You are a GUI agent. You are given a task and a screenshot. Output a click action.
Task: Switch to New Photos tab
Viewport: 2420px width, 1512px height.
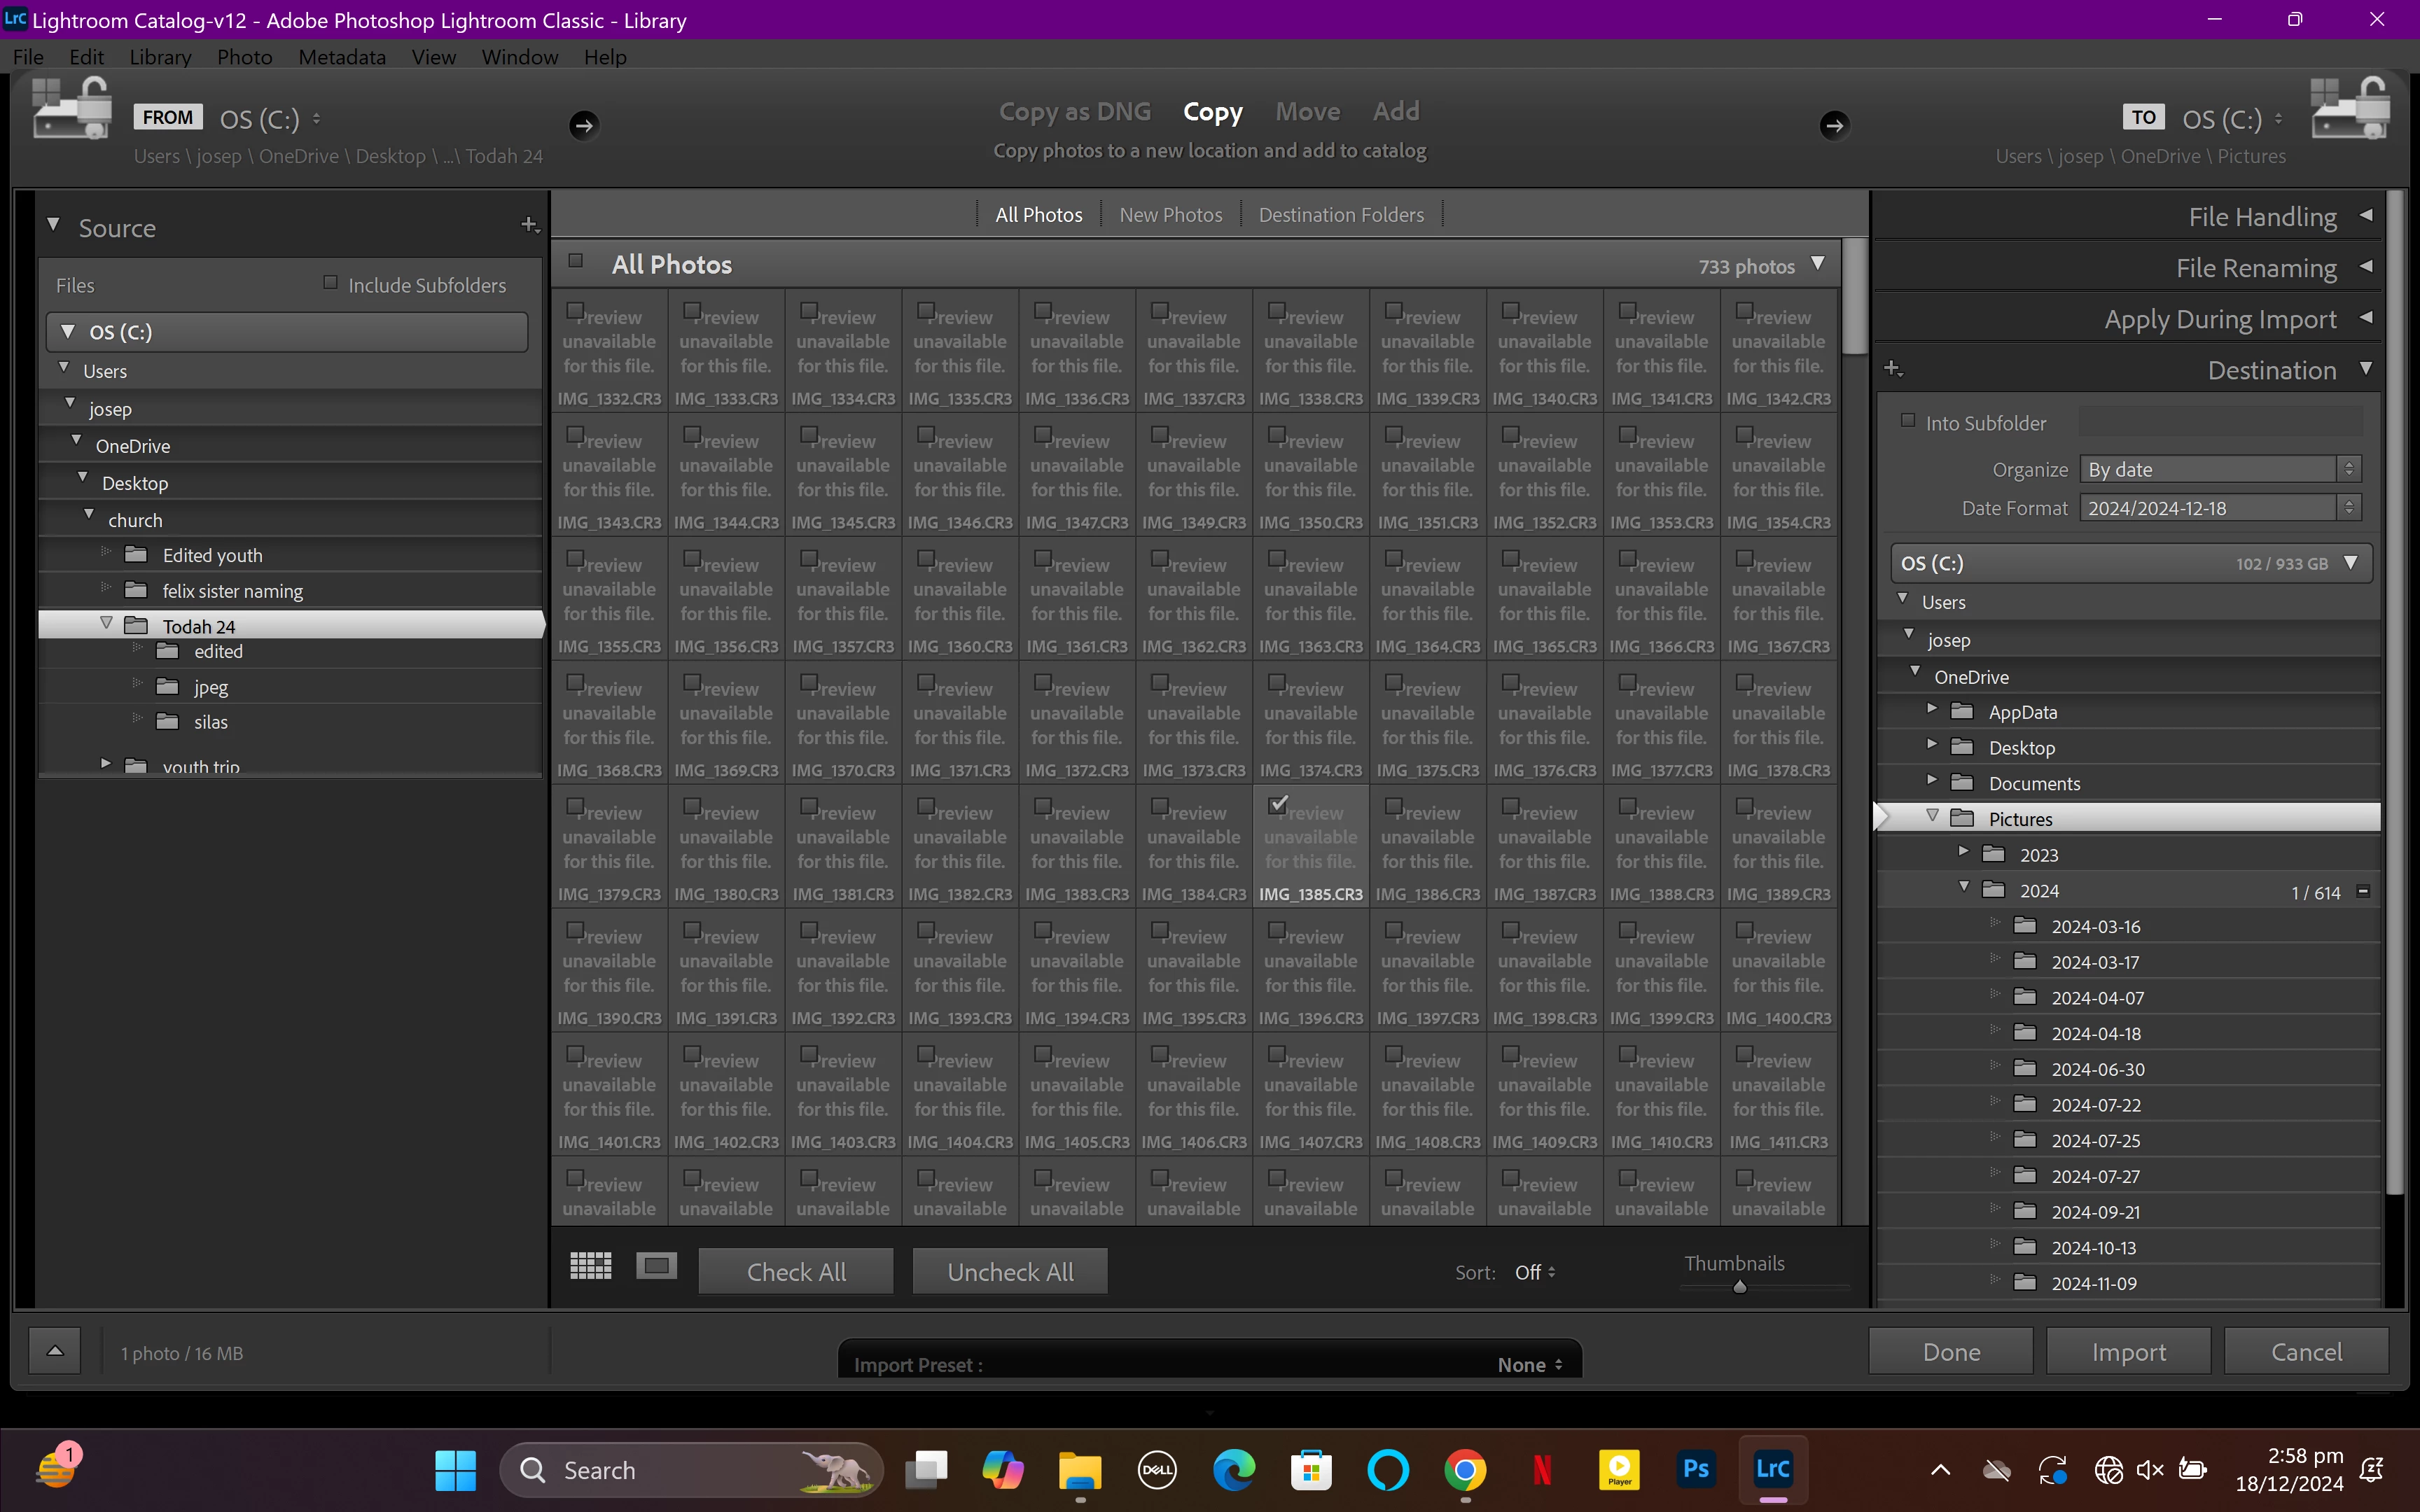1170,215
